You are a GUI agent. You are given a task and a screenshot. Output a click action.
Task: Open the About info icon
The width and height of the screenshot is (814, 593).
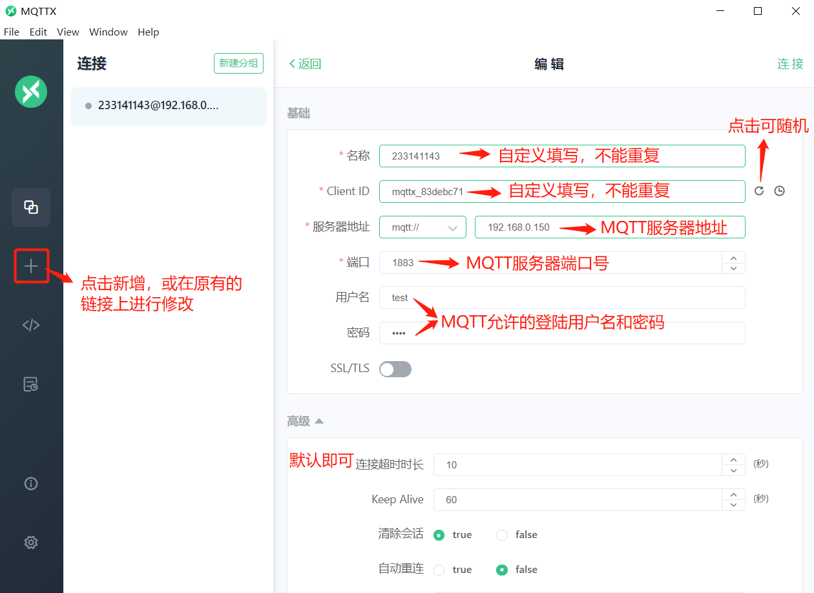pyautogui.click(x=31, y=483)
